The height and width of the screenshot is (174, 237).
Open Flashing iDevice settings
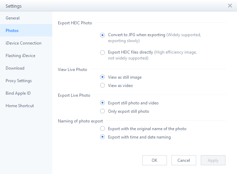tap(20, 56)
